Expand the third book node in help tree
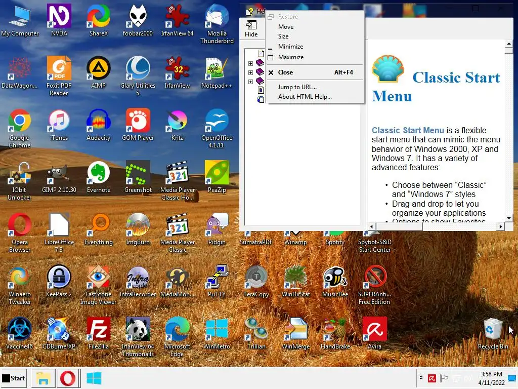Viewport: 518px width, 389px height. 250,82
